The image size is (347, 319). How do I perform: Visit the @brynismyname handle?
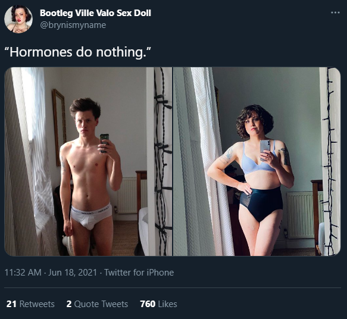[x=73, y=25]
